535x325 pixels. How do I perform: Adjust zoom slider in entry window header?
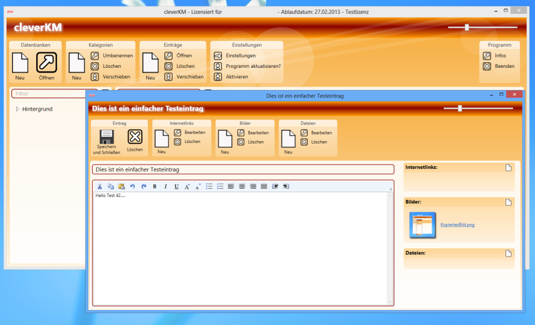click(460, 109)
